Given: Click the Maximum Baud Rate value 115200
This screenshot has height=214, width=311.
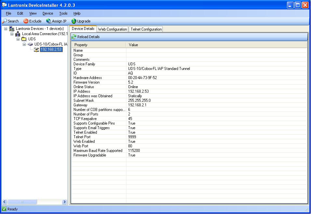Looking at the screenshot, I should pos(134,151).
